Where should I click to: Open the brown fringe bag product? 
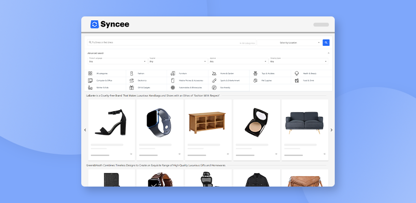point(305,178)
